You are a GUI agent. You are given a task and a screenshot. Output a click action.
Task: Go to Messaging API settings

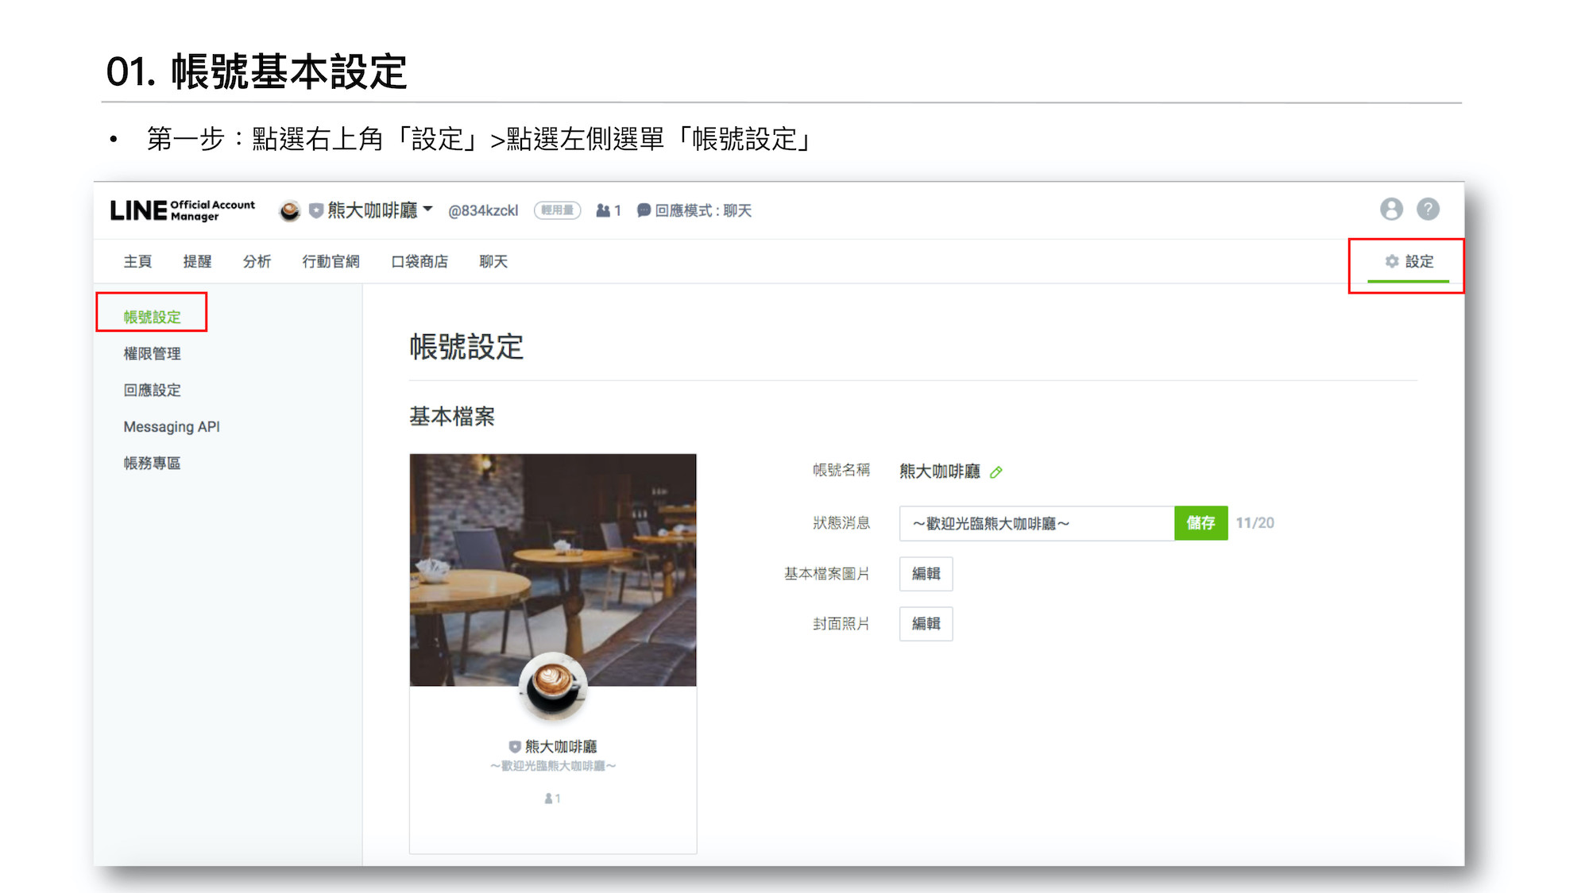(172, 426)
